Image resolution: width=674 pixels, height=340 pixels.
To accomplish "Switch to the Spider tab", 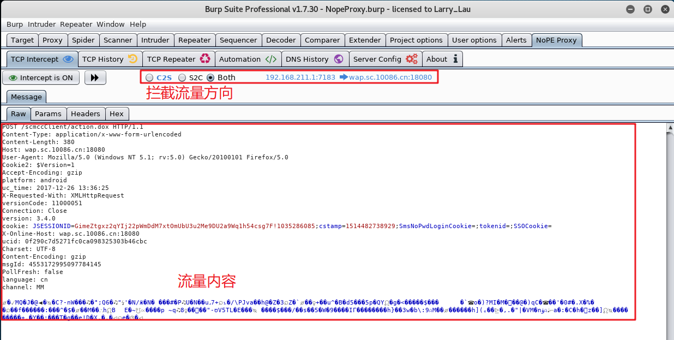I will 83,40.
